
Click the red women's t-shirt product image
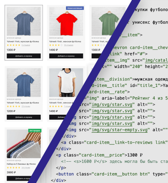point(66,21)
